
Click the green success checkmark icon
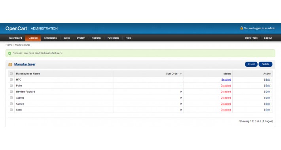click(x=9, y=53)
